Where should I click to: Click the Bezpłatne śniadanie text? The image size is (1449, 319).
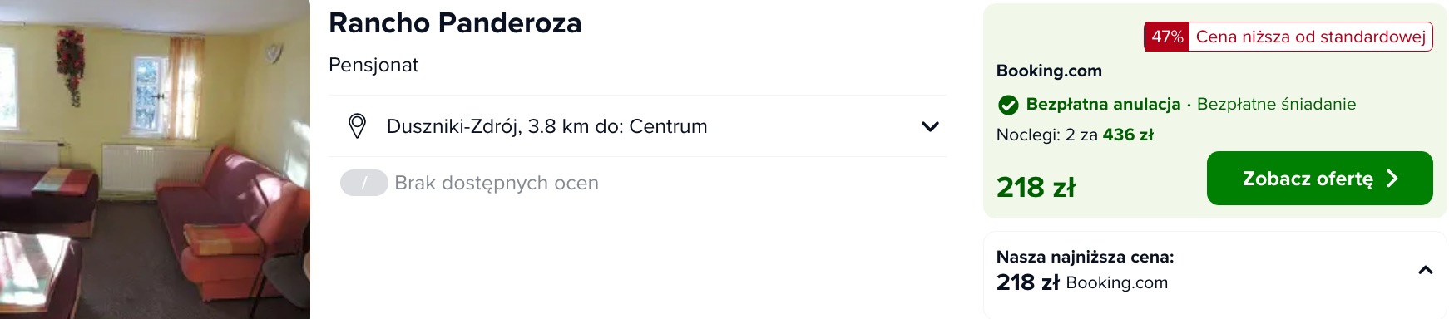tap(1276, 105)
